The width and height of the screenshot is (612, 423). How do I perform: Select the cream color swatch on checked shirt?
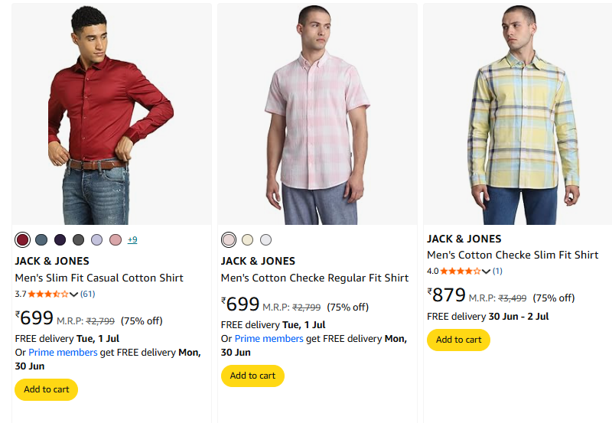click(247, 240)
